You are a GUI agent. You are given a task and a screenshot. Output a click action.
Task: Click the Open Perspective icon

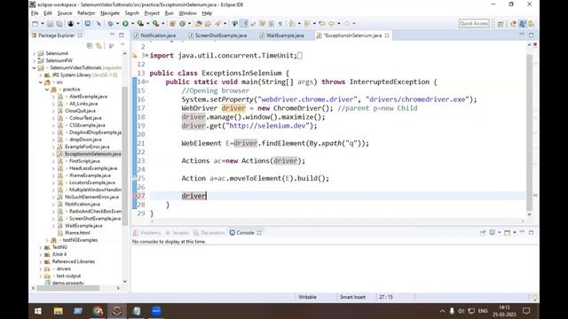point(501,24)
